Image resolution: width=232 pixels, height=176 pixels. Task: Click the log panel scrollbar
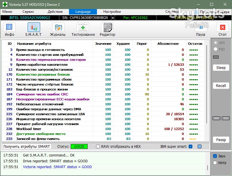point(208,168)
